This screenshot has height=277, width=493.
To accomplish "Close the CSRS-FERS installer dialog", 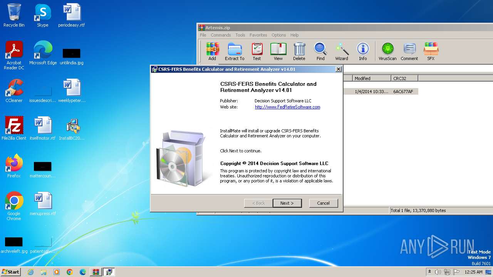I will (x=338, y=69).
